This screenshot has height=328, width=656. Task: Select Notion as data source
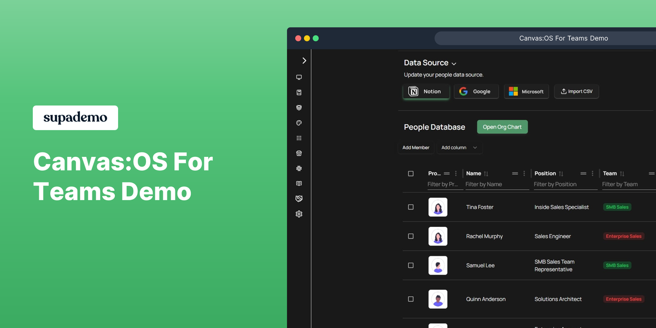click(x=426, y=91)
